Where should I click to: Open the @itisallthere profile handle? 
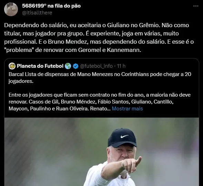(x=37, y=13)
